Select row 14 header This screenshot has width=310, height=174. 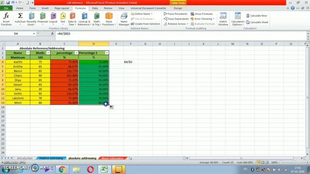click(3, 107)
